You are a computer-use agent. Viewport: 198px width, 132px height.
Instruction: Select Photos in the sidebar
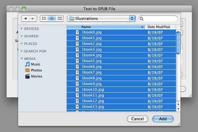(36, 70)
